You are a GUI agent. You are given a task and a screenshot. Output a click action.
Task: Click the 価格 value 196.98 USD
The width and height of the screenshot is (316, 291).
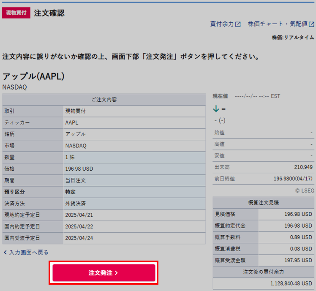(79, 169)
